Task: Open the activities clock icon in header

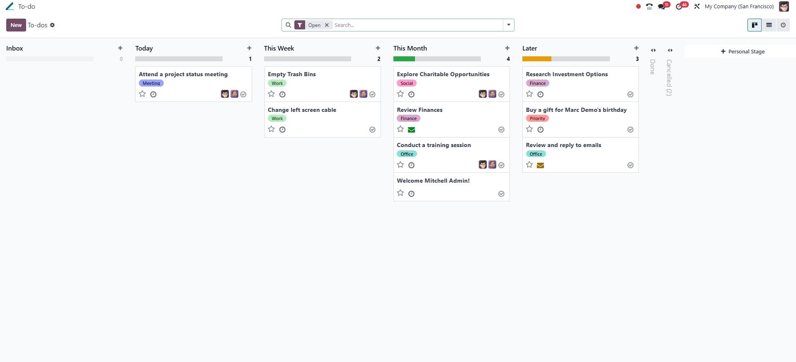Action: tap(679, 7)
